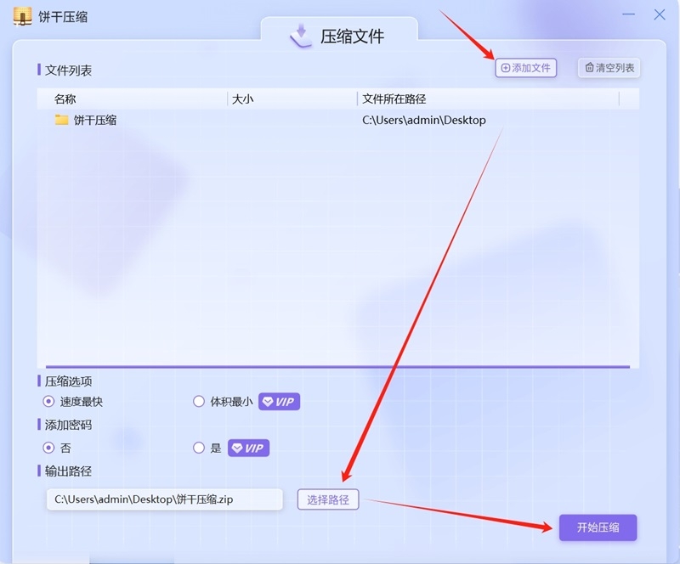This screenshot has width=680, height=564.
Task: Select the 速度最快 compression option
Action: (x=48, y=402)
